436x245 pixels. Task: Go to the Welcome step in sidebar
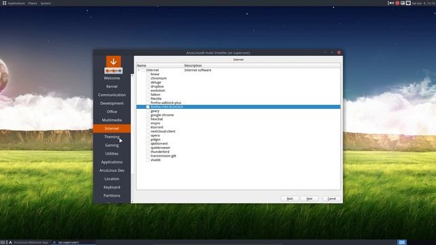(x=112, y=78)
